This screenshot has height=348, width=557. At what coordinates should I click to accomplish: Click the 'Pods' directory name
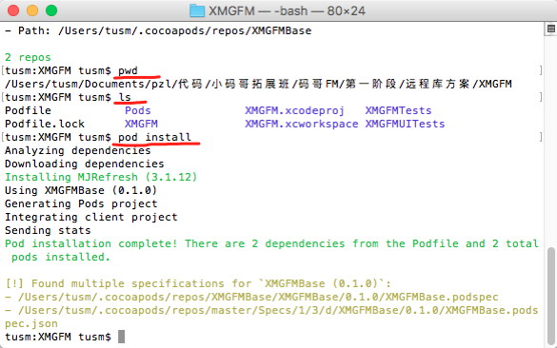[138, 110]
